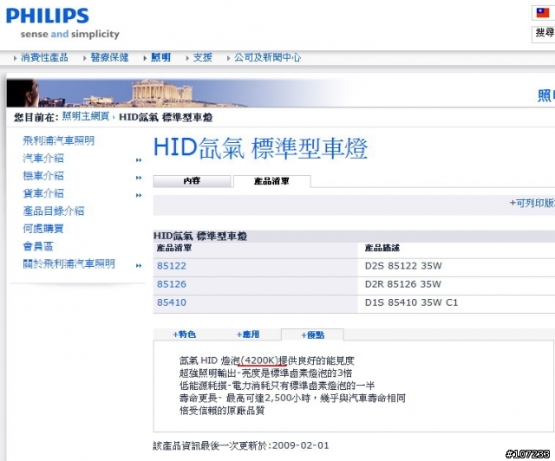The width and height of the screenshot is (555, 461).
Task: Go to 照明主網頁 breadcrumb link
Action: click(86, 116)
